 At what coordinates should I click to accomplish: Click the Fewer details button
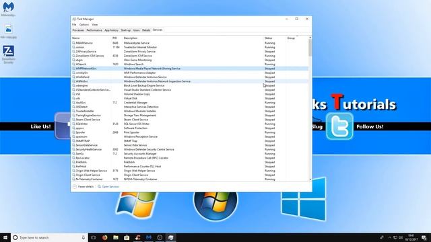pyautogui.click(x=83, y=187)
